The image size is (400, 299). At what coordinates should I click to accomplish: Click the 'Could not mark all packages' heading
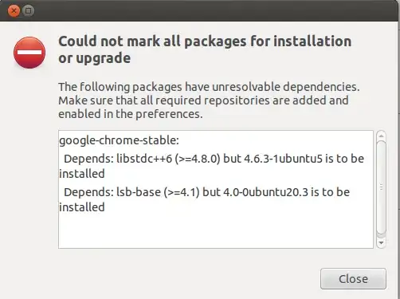tap(205, 41)
